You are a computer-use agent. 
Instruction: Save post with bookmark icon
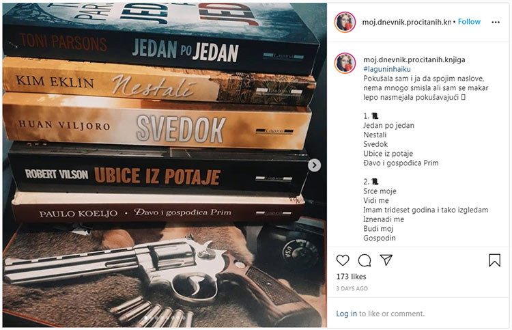494,260
